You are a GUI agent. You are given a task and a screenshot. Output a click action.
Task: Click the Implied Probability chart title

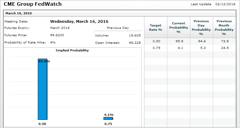(x=72, y=50)
